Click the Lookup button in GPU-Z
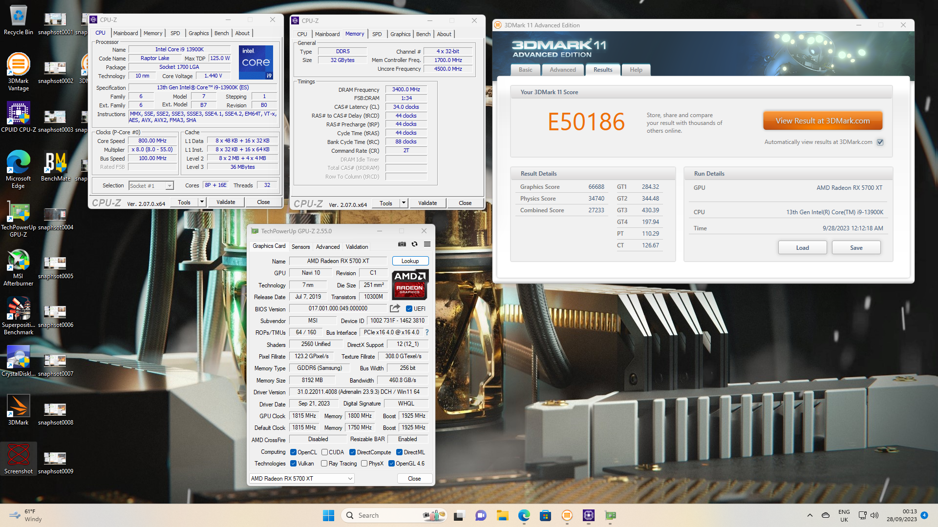 coord(410,261)
